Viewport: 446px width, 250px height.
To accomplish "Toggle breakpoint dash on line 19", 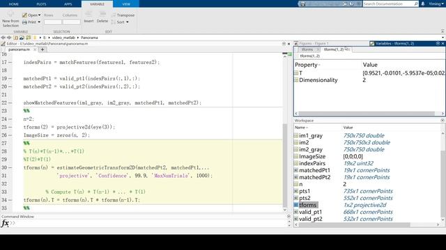I will [x=10, y=78].
